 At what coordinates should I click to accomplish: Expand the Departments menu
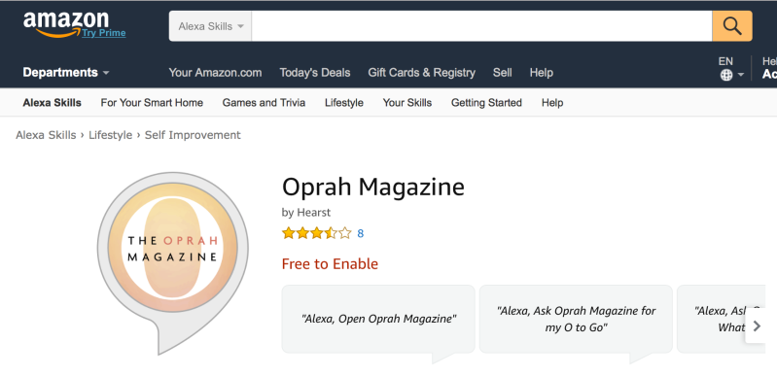(x=66, y=72)
